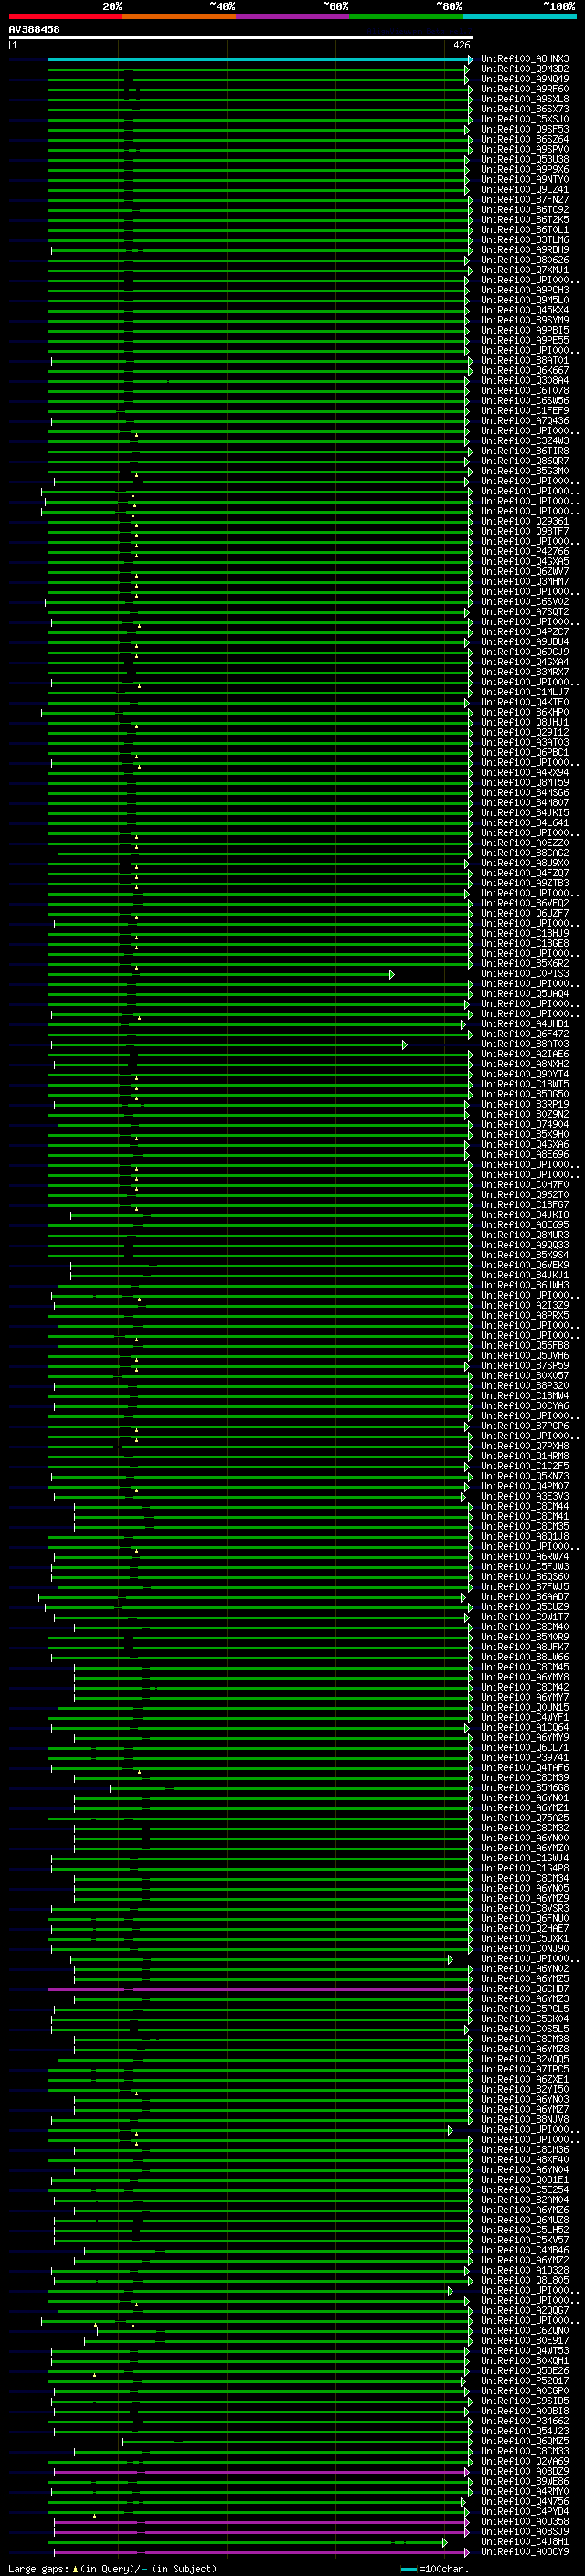585x2576 pixels.
Task: Select hit UniRef100_B7FN27
Action: (x=525, y=199)
